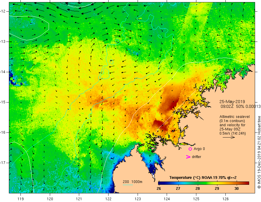Click the 'Argo 0' legend label
Screen dimensions: 261x202
click(x=199, y=149)
